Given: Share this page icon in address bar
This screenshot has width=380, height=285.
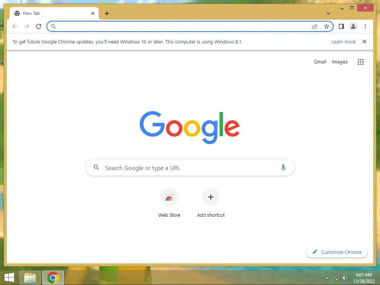Looking at the screenshot, I should pyautogui.click(x=315, y=26).
